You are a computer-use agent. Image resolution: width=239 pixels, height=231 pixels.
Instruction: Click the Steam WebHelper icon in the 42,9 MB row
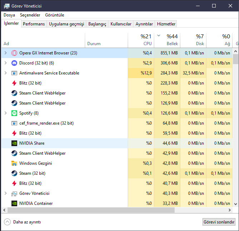click(14, 153)
